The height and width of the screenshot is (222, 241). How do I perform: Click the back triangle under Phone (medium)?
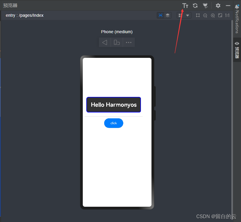[105, 42]
